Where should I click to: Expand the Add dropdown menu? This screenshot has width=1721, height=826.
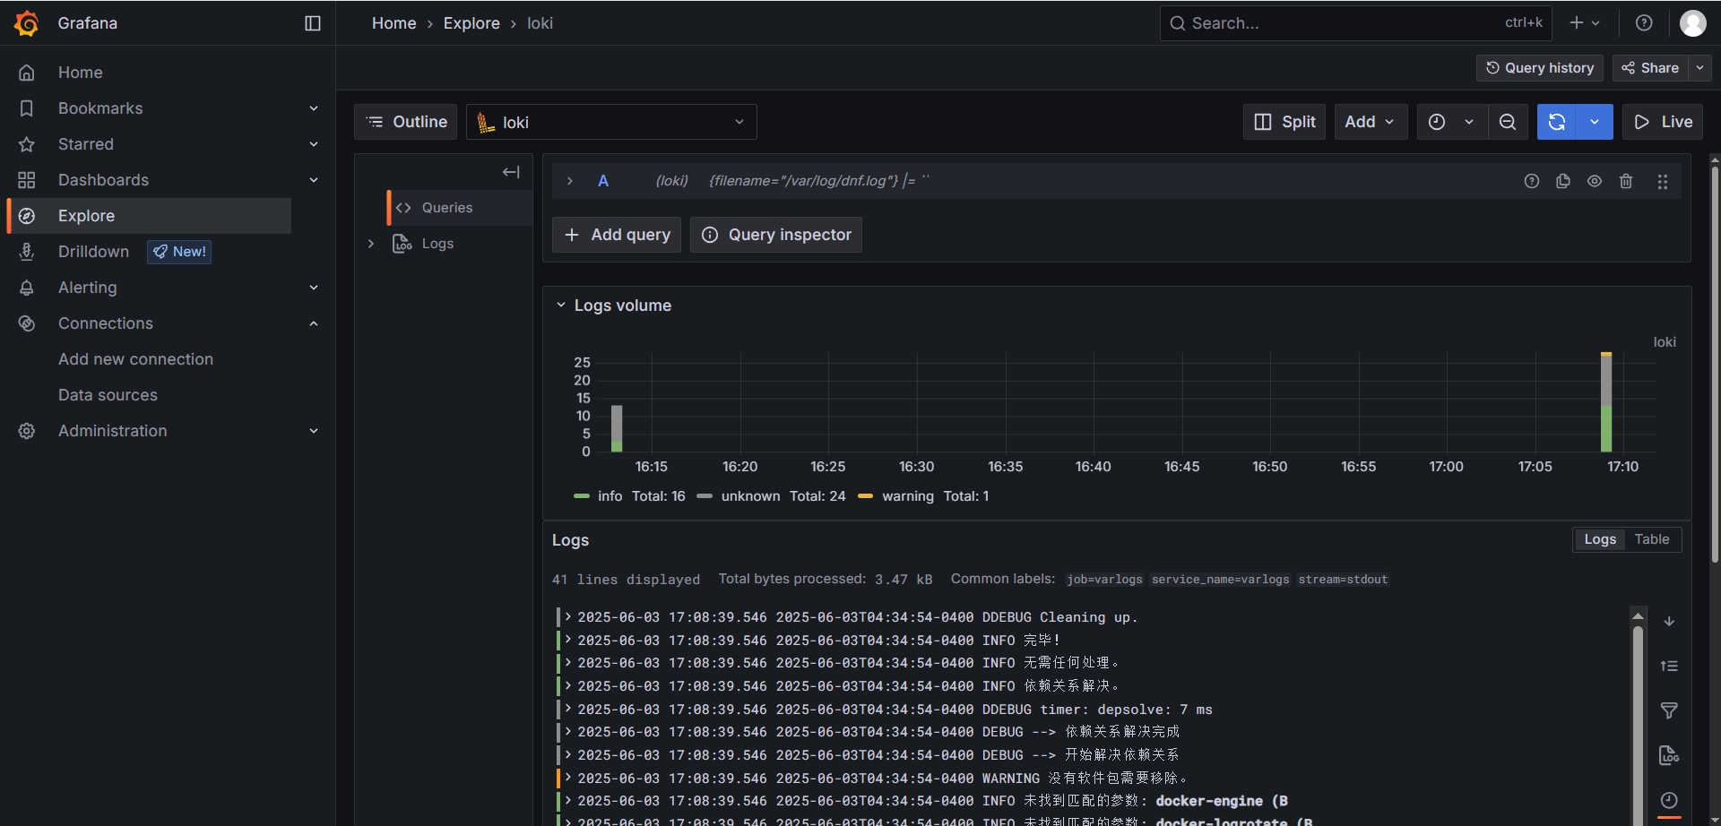1370,122
